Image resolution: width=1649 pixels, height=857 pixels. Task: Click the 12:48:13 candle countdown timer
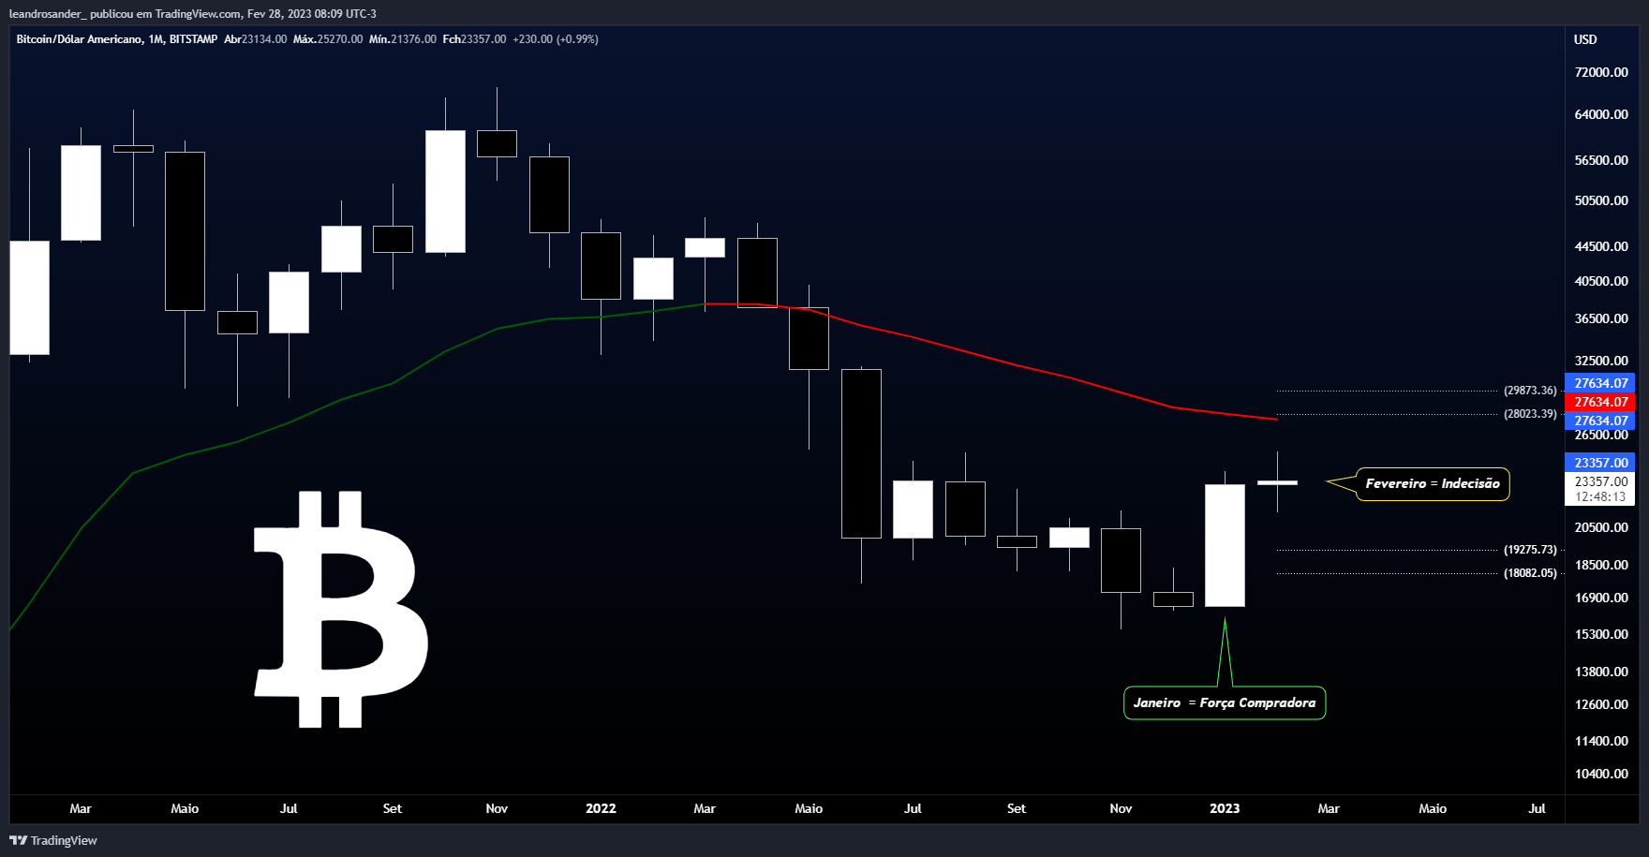pos(1600,497)
